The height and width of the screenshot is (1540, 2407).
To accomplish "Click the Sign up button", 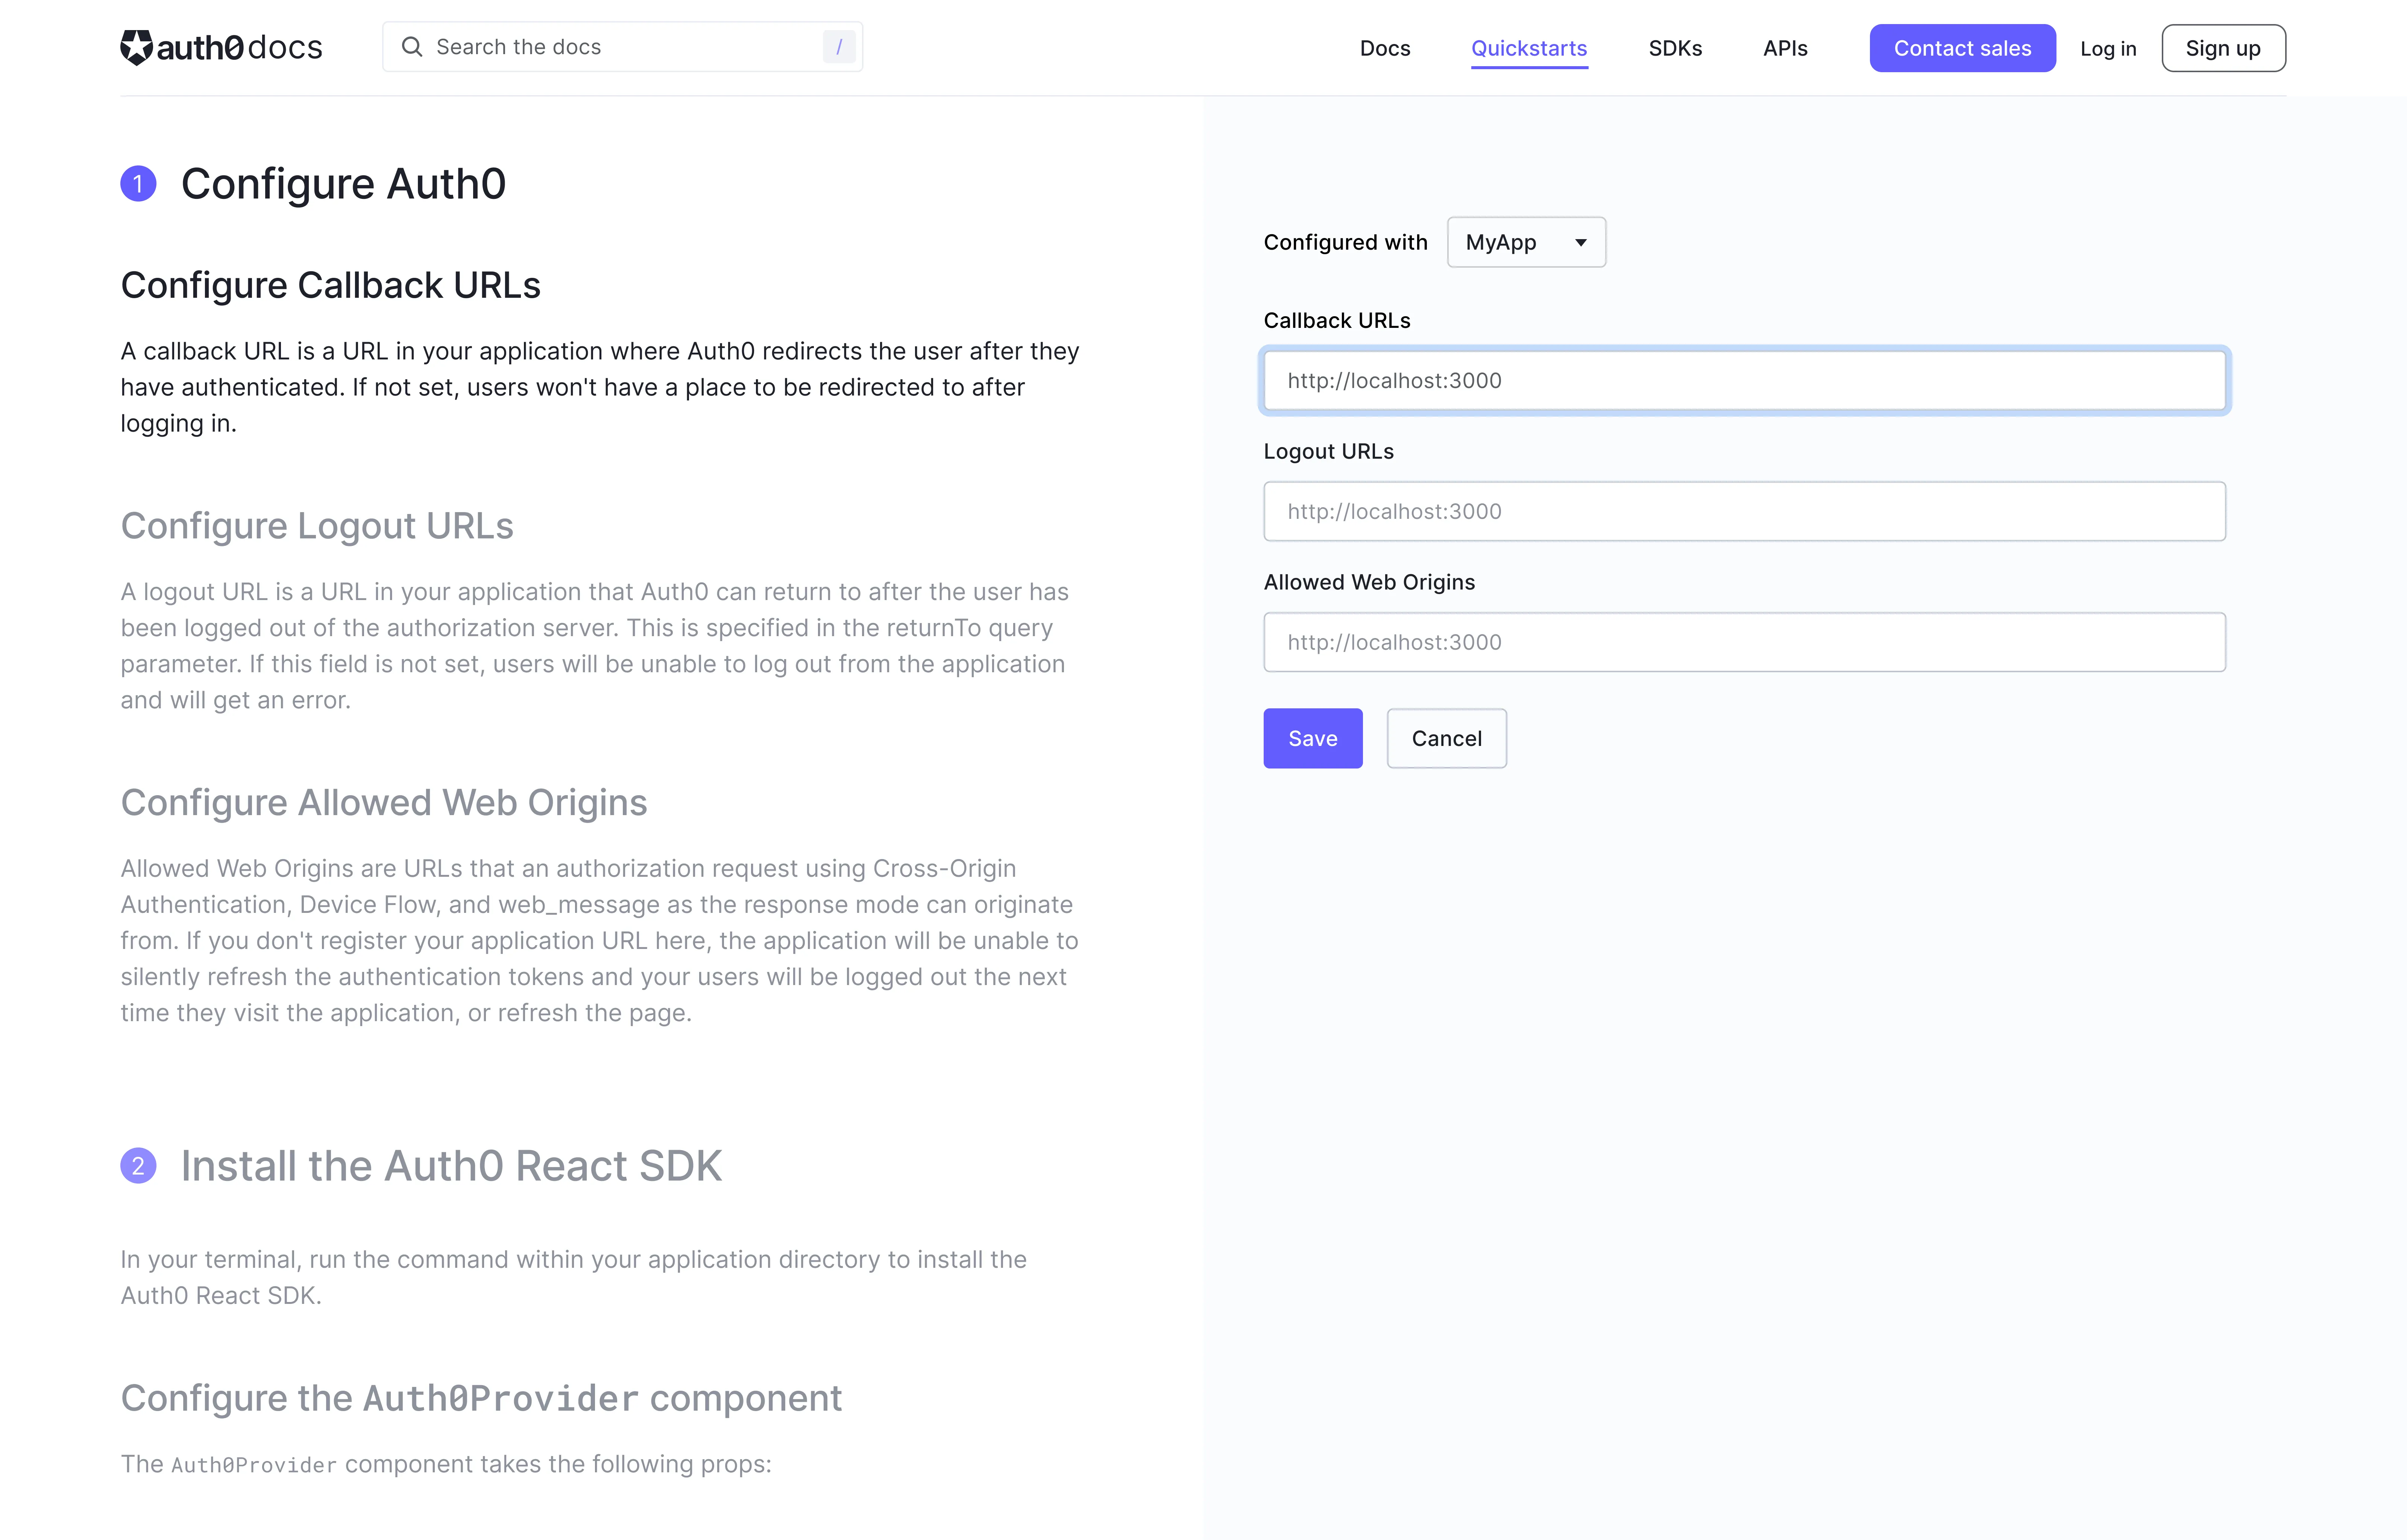I will pyautogui.click(x=2223, y=48).
